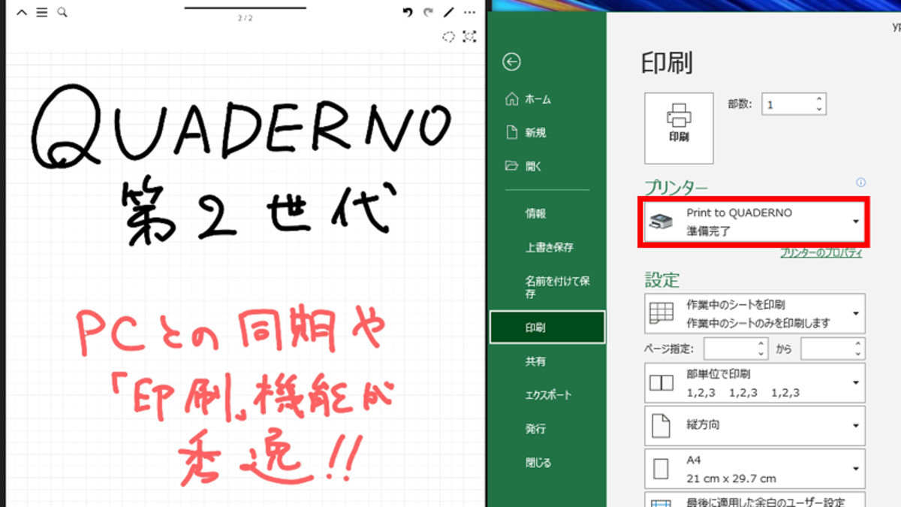Expand the 部単位で印刷 collation dropdown

point(755,383)
